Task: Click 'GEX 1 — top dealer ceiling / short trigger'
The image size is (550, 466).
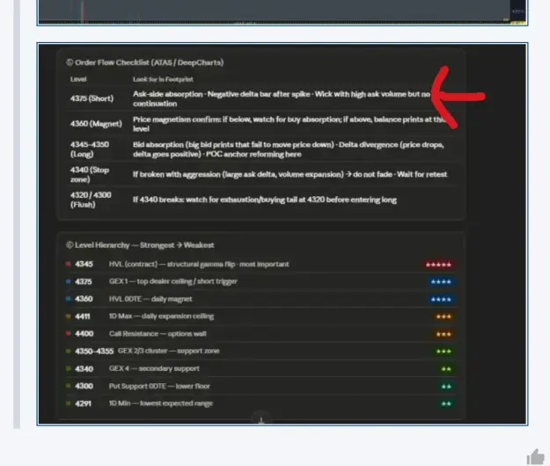Action: tap(173, 281)
